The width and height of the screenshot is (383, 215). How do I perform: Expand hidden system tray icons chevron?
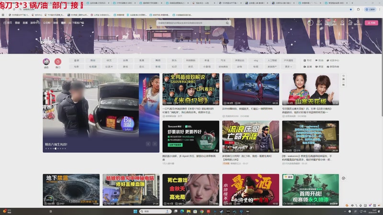345,211
